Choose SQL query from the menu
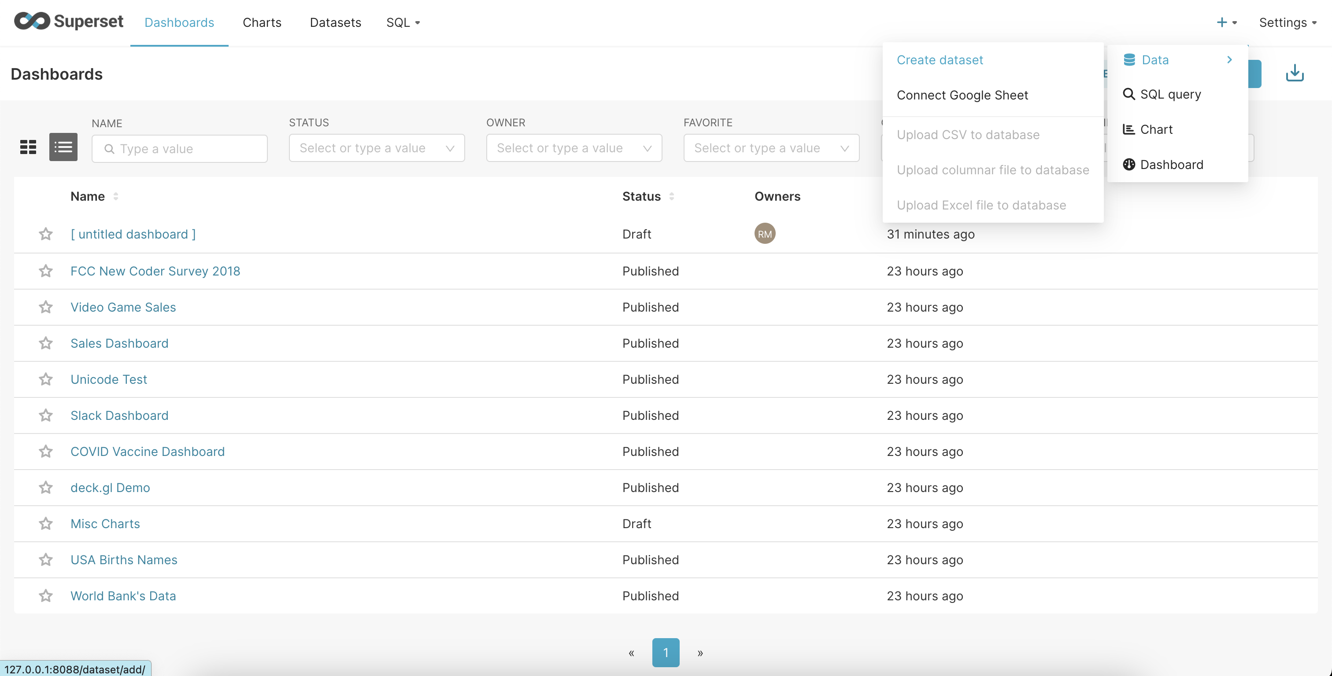1332x676 pixels. click(x=1170, y=95)
